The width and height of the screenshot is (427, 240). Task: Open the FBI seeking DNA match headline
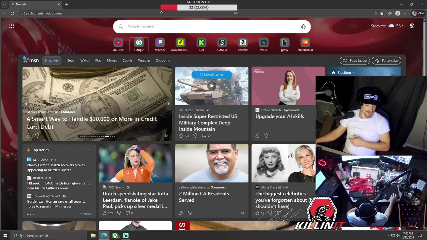pos(59,186)
